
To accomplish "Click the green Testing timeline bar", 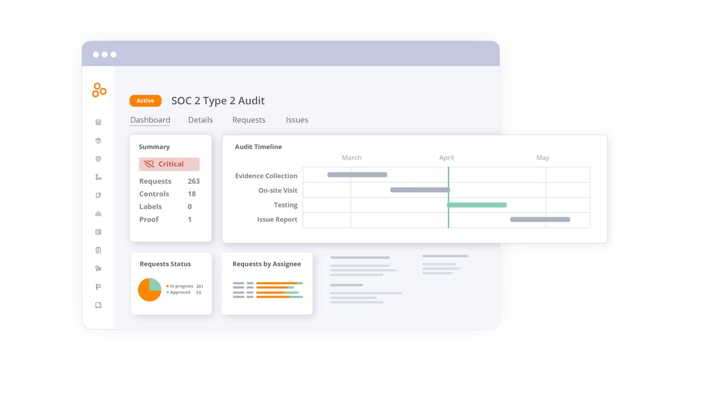I will pos(477,205).
